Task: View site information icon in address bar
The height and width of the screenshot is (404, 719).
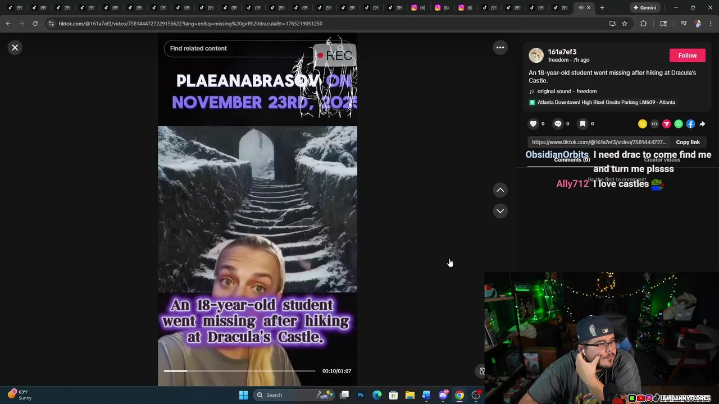Action: [51, 24]
